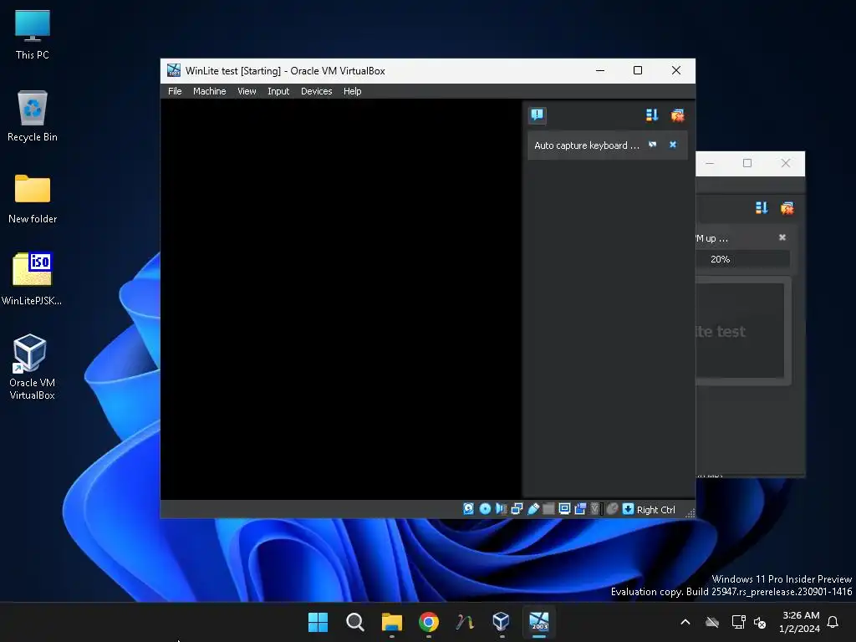Click the USB devices status icon

click(532, 509)
